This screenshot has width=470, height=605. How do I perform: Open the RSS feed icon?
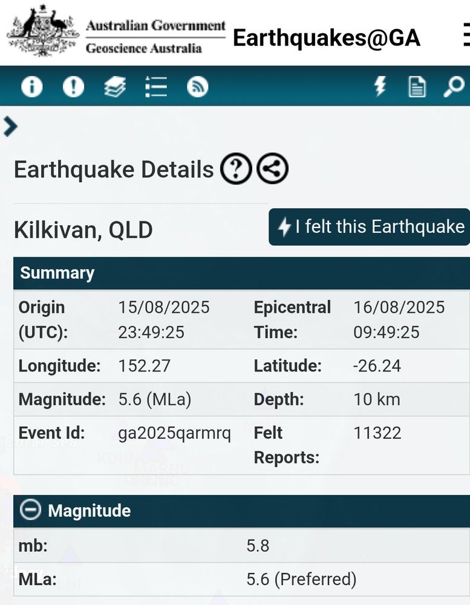pos(198,87)
